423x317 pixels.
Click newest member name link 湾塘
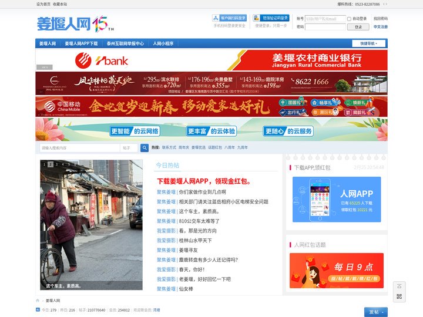[156, 310]
